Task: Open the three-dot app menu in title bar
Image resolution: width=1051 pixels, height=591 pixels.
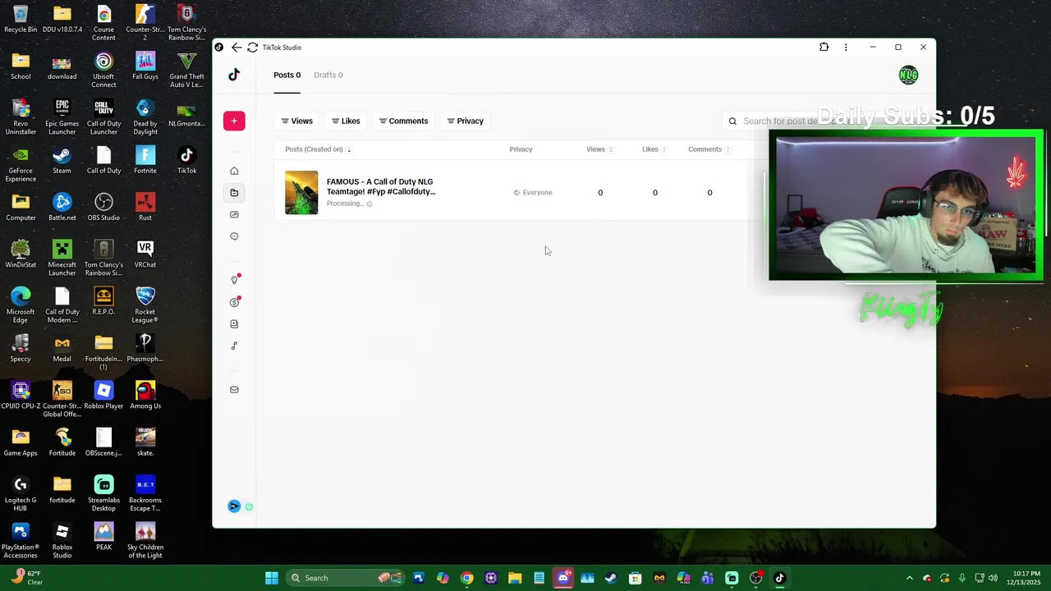Action: pyautogui.click(x=846, y=48)
